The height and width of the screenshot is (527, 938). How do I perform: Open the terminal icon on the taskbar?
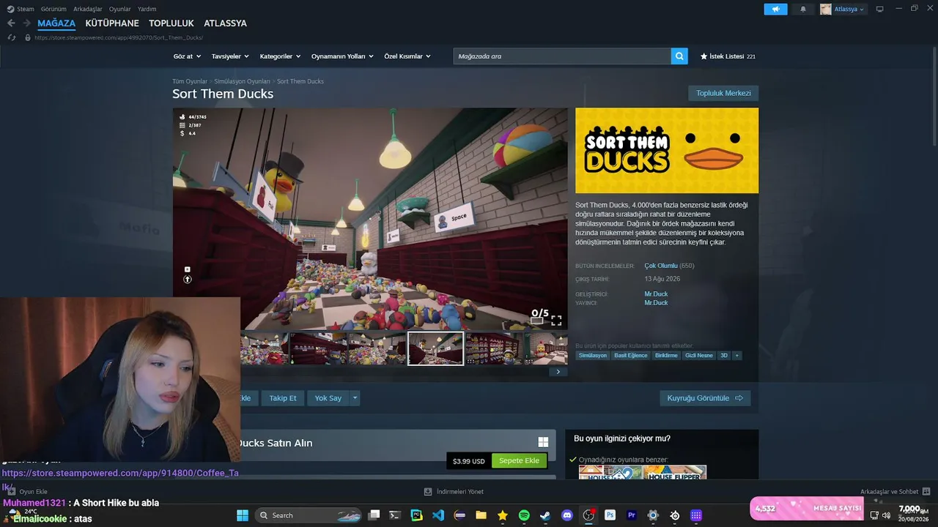pos(395,515)
